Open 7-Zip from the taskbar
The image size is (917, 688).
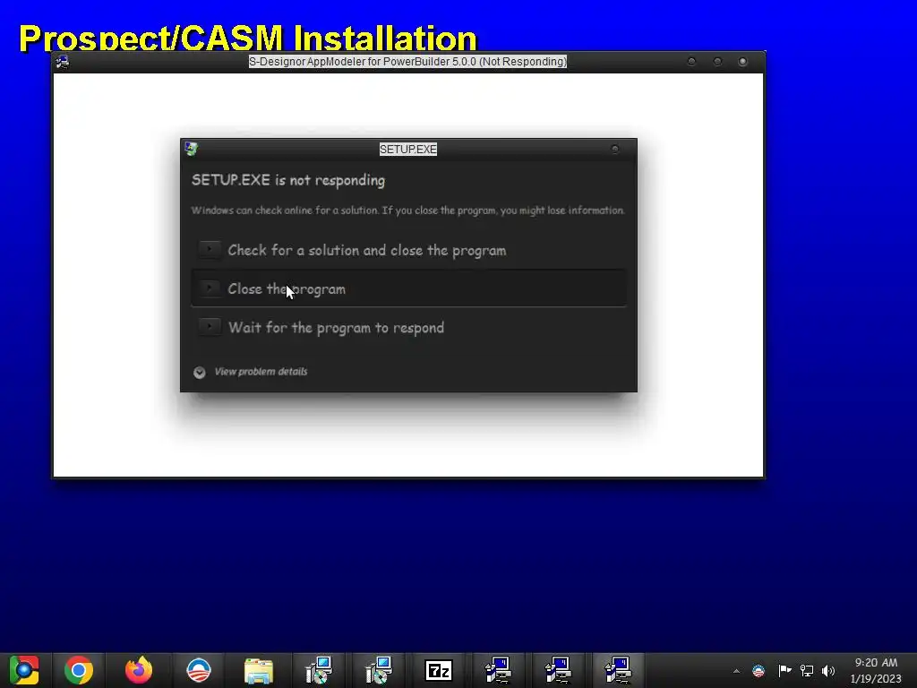[439, 670]
